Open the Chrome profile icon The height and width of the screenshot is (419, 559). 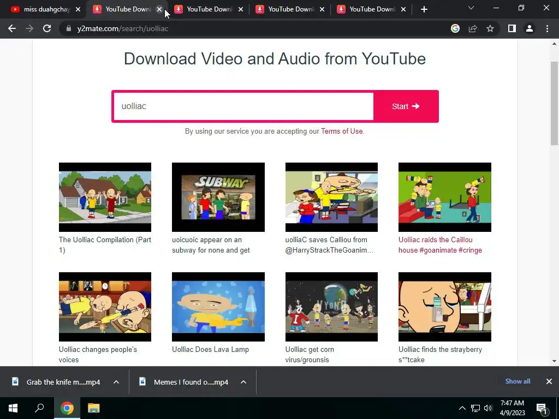pos(530,28)
